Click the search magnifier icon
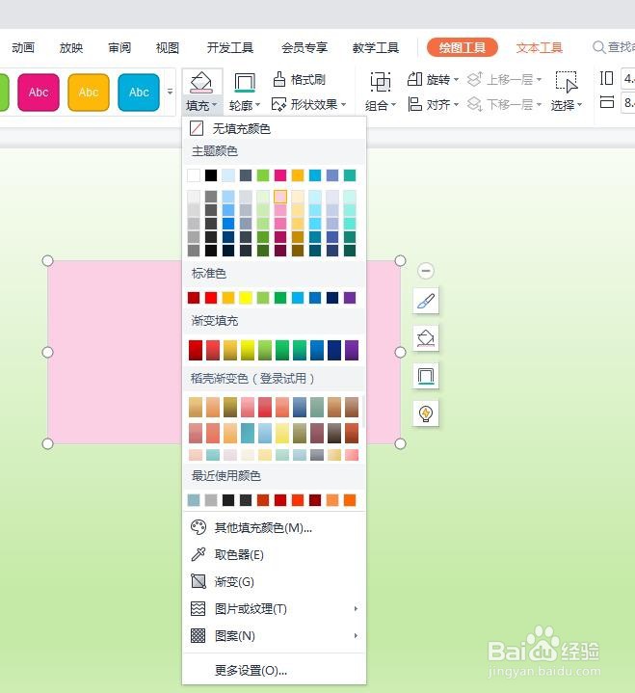This screenshot has width=635, height=693. [598, 47]
